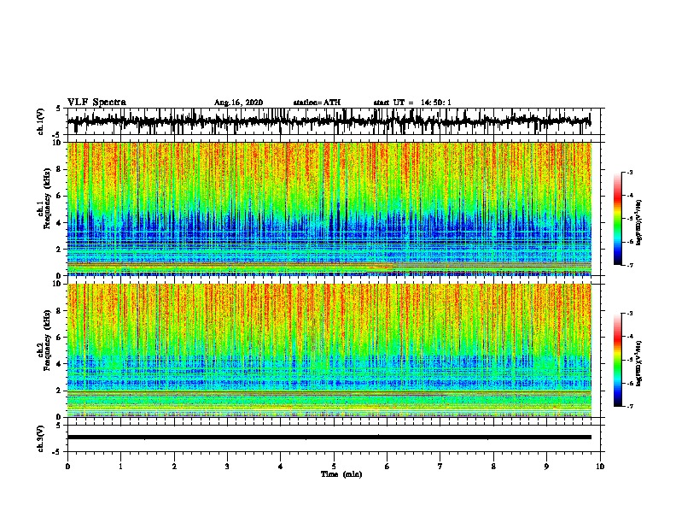Click time axis tick label "3"
676x523 pixels.
point(227,467)
